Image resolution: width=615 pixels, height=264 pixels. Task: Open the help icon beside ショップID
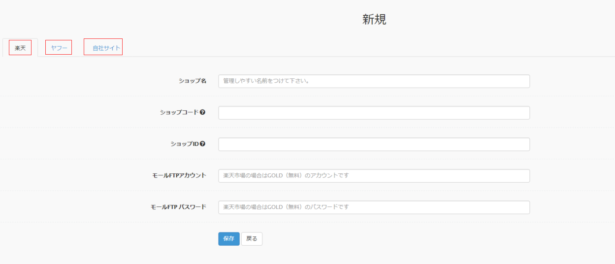click(203, 144)
